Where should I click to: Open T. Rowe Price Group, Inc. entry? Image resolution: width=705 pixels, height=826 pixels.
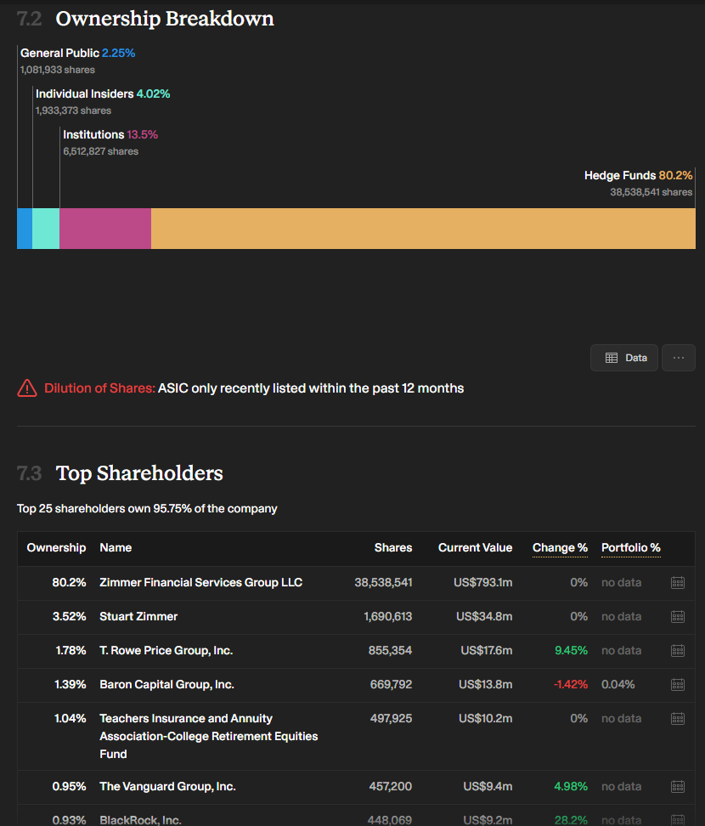(166, 651)
